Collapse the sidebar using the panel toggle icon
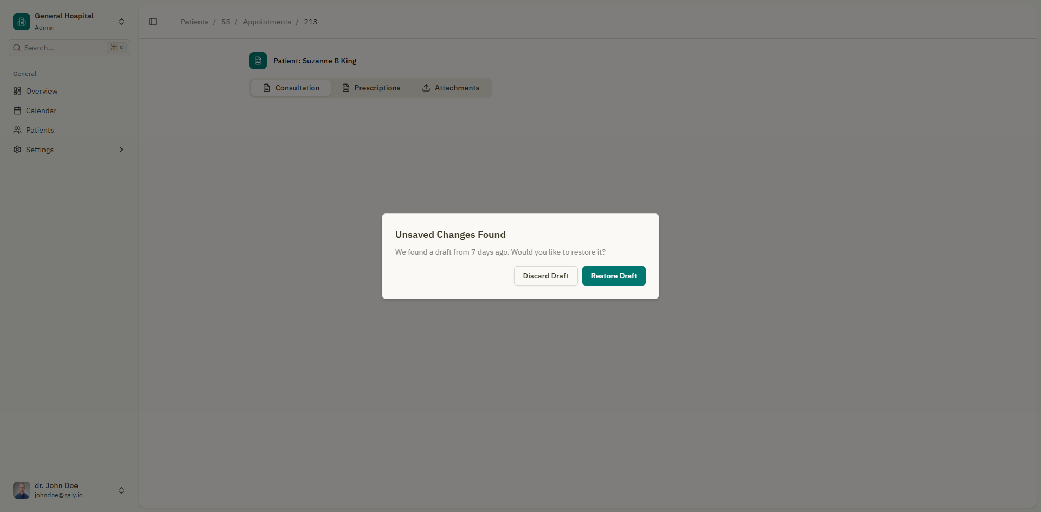Viewport: 1041px width, 512px height. [152, 22]
